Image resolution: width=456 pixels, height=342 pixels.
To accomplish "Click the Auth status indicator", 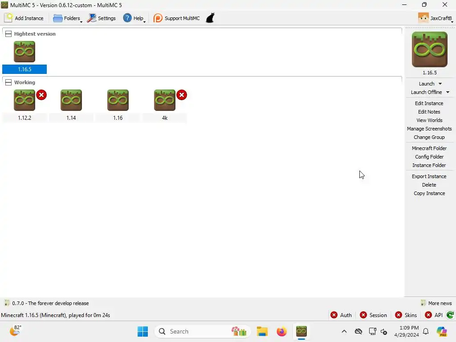I will click(x=341, y=315).
